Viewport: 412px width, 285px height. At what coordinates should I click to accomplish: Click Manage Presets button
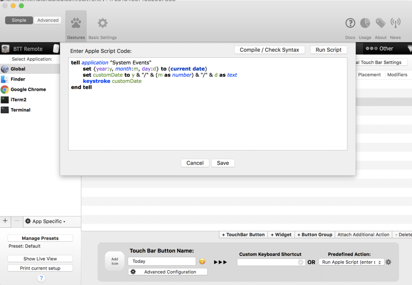pos(40,238)
